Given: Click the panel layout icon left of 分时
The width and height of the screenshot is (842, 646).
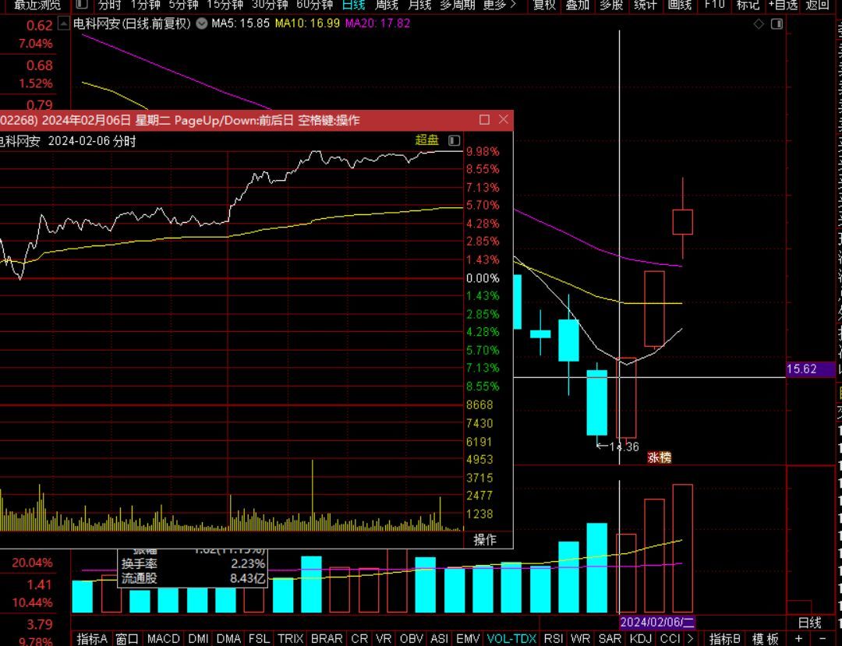Looking at the screenshot, I should click(x=82, y=5).
